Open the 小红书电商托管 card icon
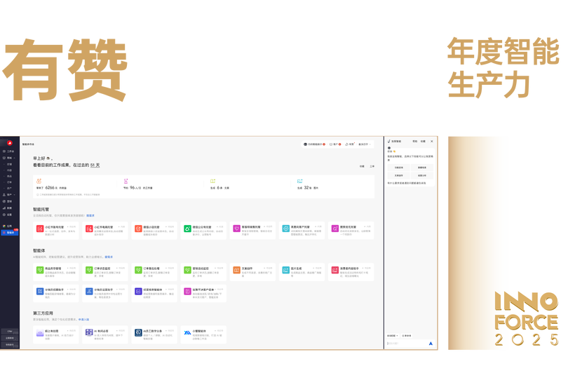Viewport: 561px width, 387px height. (89, 229)
